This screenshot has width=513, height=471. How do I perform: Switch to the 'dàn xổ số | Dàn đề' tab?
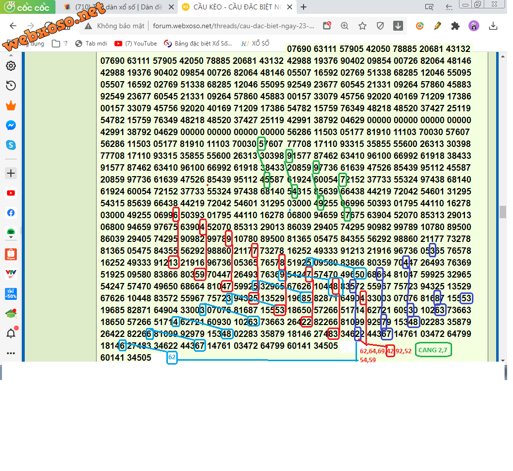119,7
